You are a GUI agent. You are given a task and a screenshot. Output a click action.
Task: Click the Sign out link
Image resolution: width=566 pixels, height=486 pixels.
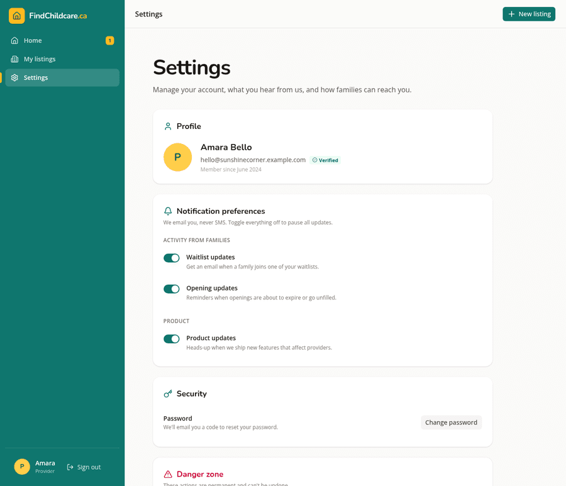[84, 467]
